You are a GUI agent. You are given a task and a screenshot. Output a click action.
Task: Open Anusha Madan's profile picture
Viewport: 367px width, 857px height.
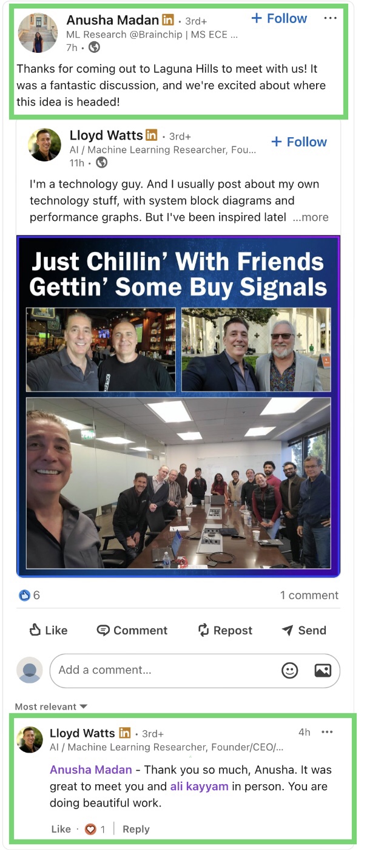pos(39,33)
